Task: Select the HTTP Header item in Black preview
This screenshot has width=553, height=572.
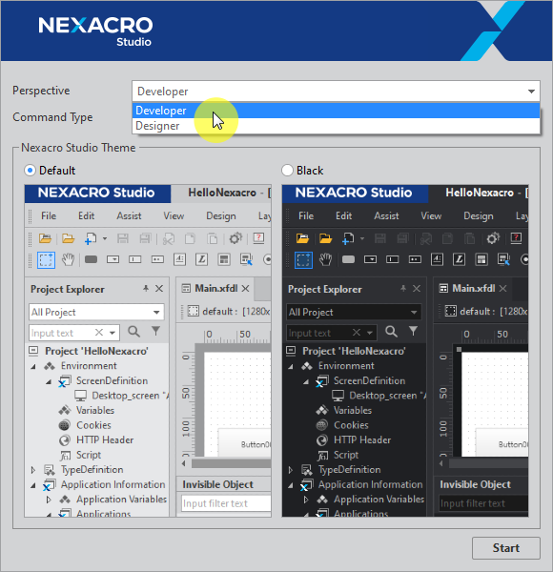Action: point(362,439)
